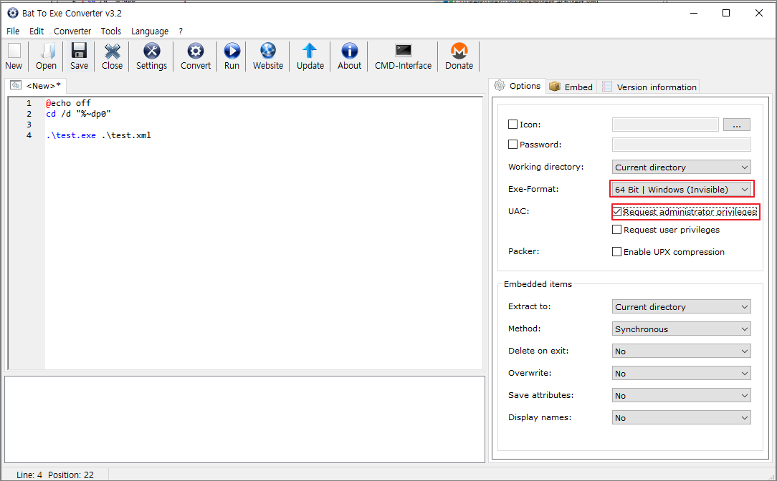Click the "Embedded items" group label
The width and height of the screenshot is (777, 481).
point(538,284)
